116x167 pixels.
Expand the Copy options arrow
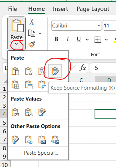40,33
